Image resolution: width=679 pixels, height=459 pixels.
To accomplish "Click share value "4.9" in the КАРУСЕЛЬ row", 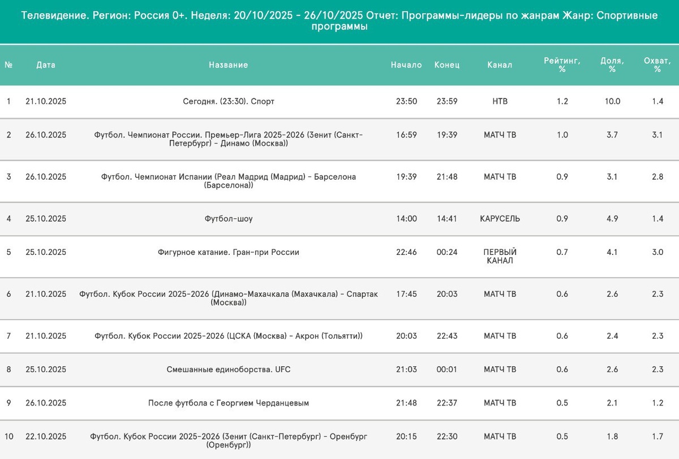I will 613,219.
